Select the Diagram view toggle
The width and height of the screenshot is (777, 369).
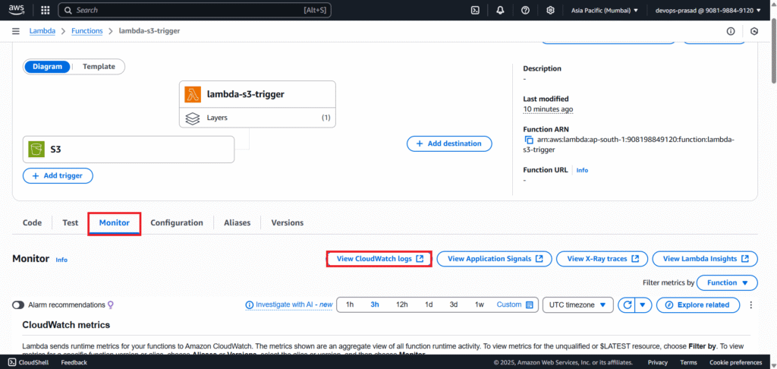click(48, 67)
